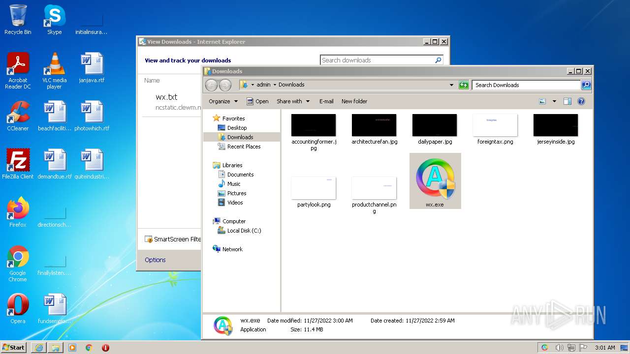Screen dimensions: 630x354
Task: Expand the address bar history dropdown
Action: (451, 85)
